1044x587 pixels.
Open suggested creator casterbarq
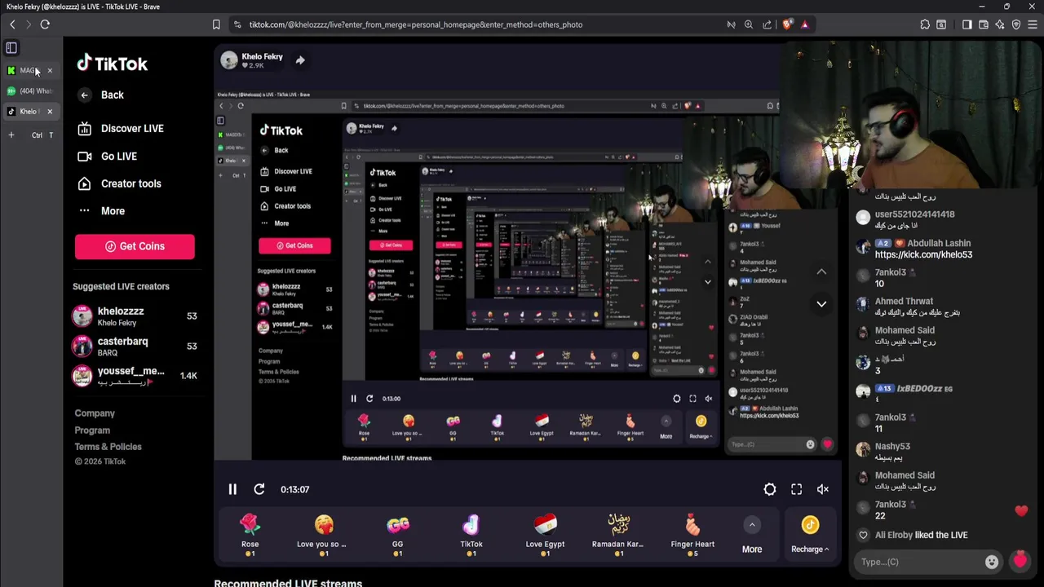point(135,346)
